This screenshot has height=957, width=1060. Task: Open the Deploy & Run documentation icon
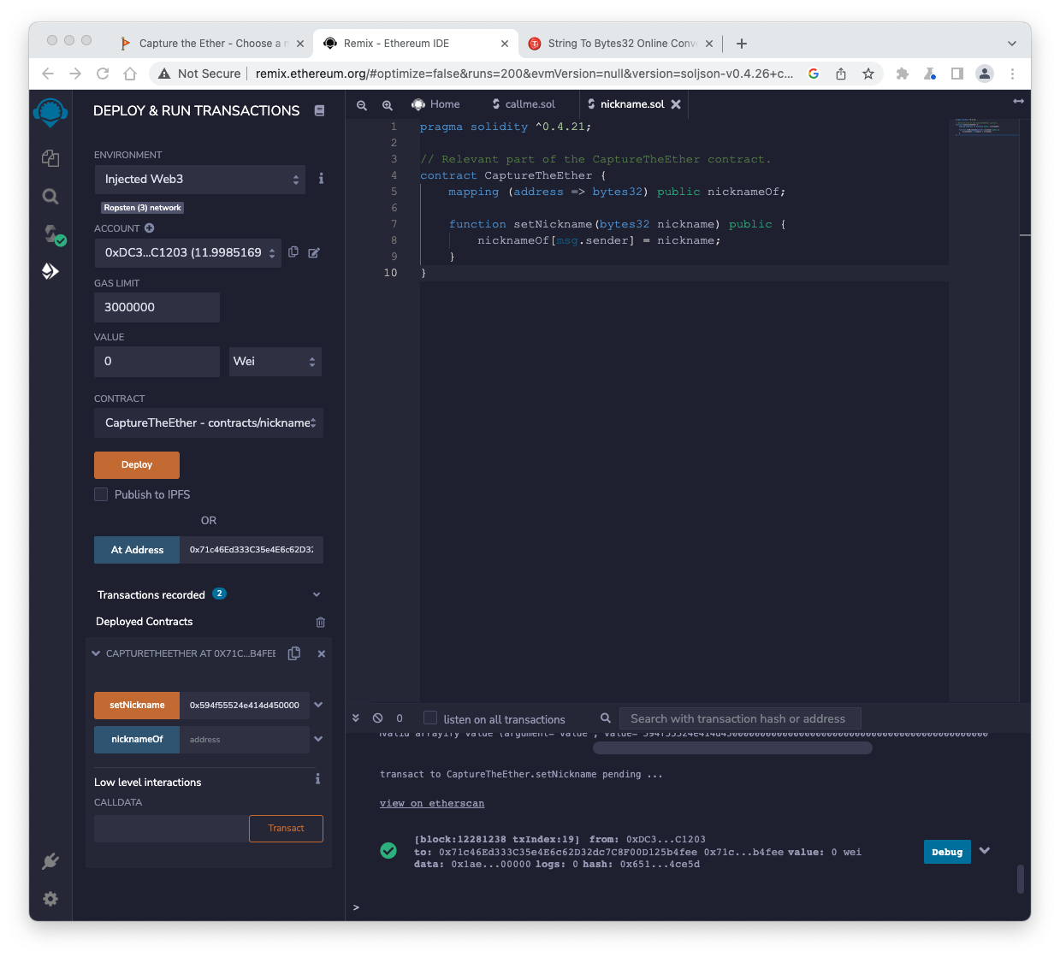(319, 110)
